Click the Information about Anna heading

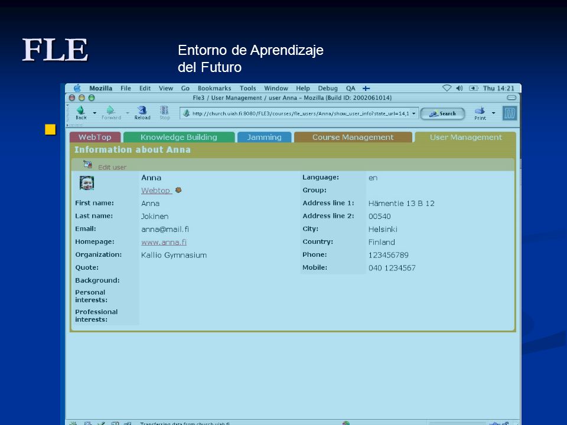[x=132, y=149]
